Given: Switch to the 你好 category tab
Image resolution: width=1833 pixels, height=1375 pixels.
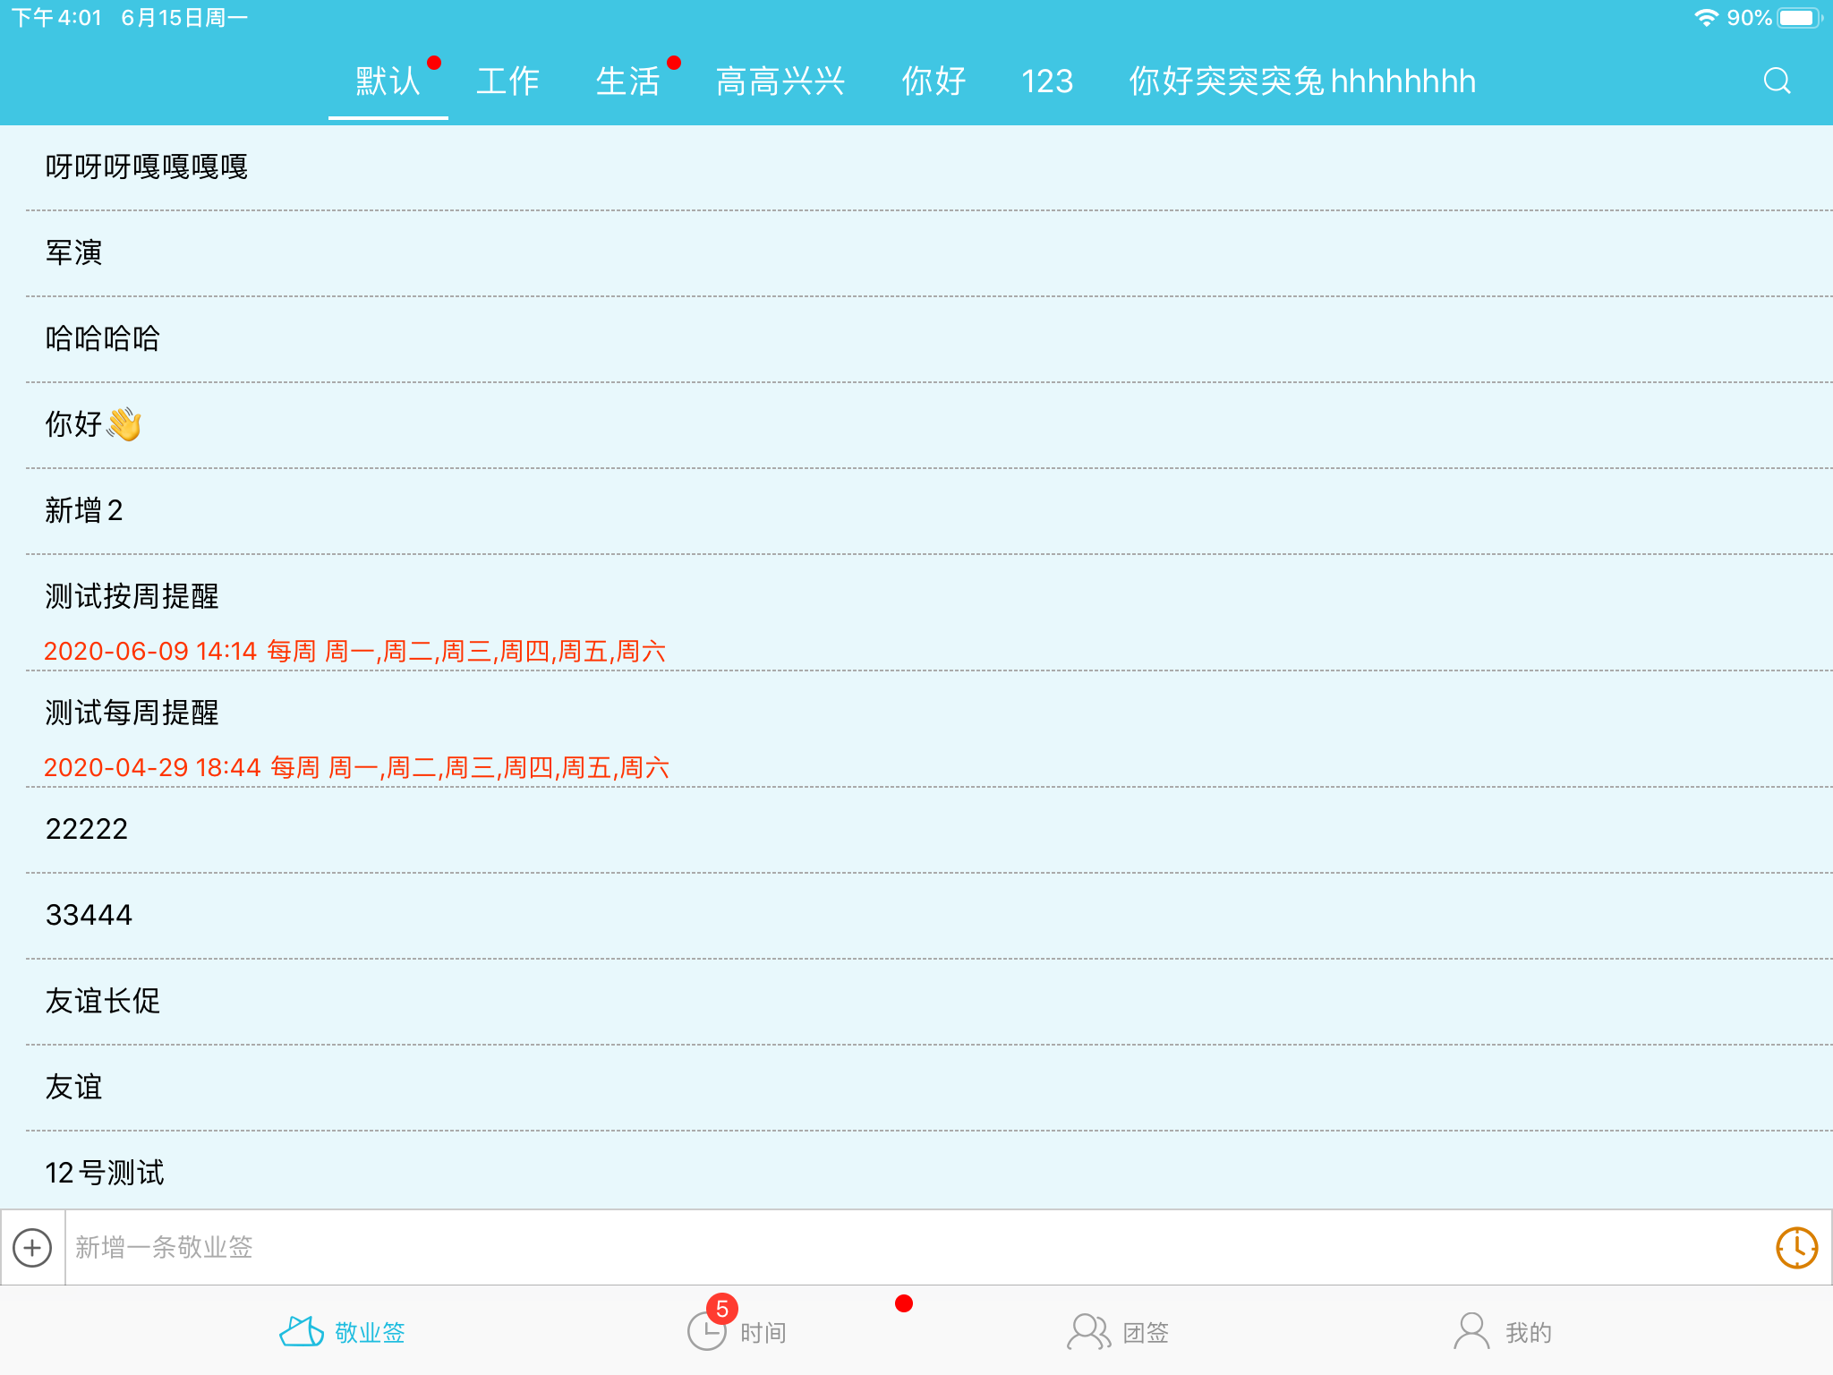Looking at the screenshot, I should (934, 81).
